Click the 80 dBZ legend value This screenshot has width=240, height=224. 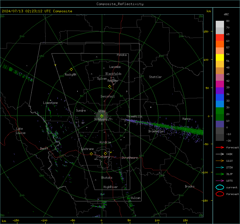tap(228, 21)
